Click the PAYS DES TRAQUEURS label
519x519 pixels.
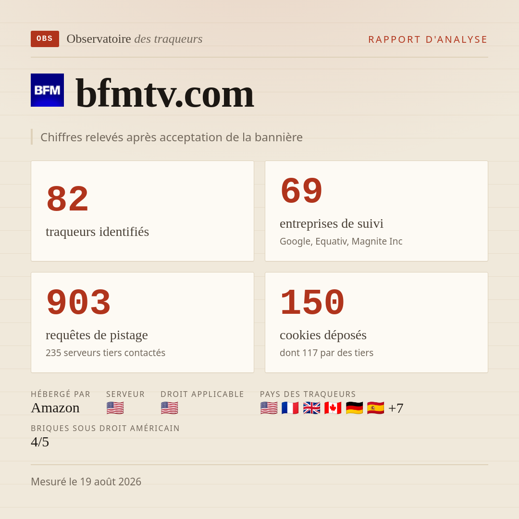(308, 394)
